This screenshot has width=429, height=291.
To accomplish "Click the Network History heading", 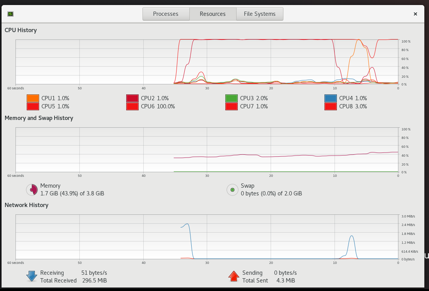I will tap(27, 205).
